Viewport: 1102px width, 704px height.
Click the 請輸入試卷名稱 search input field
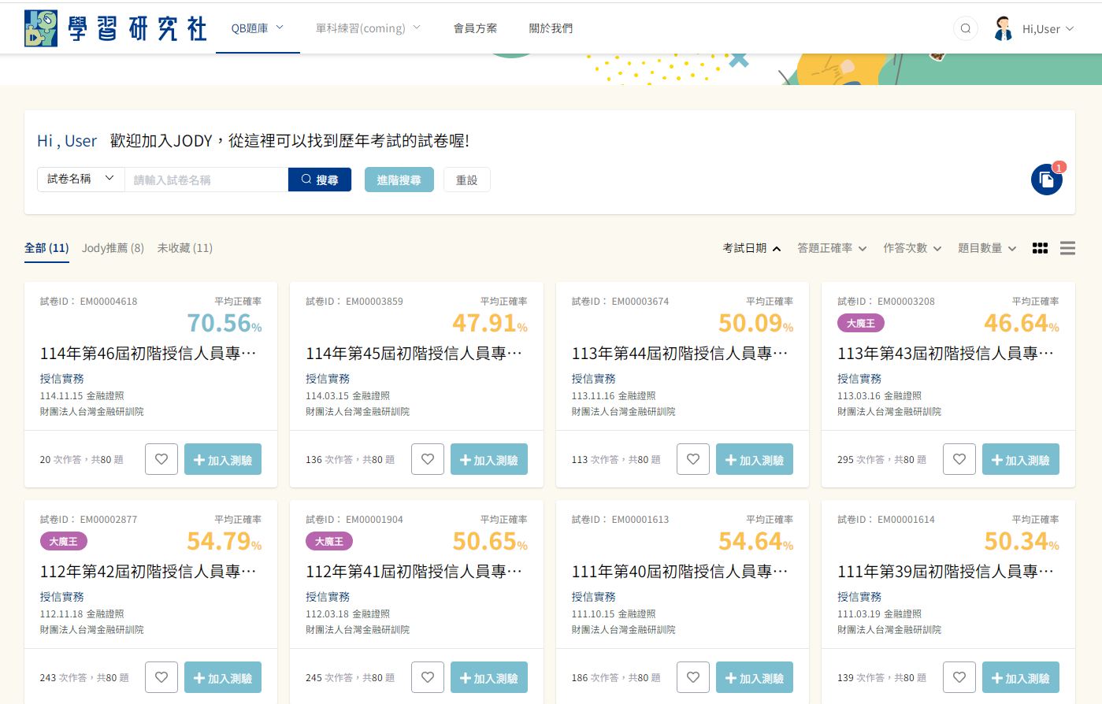pos(206,180)
